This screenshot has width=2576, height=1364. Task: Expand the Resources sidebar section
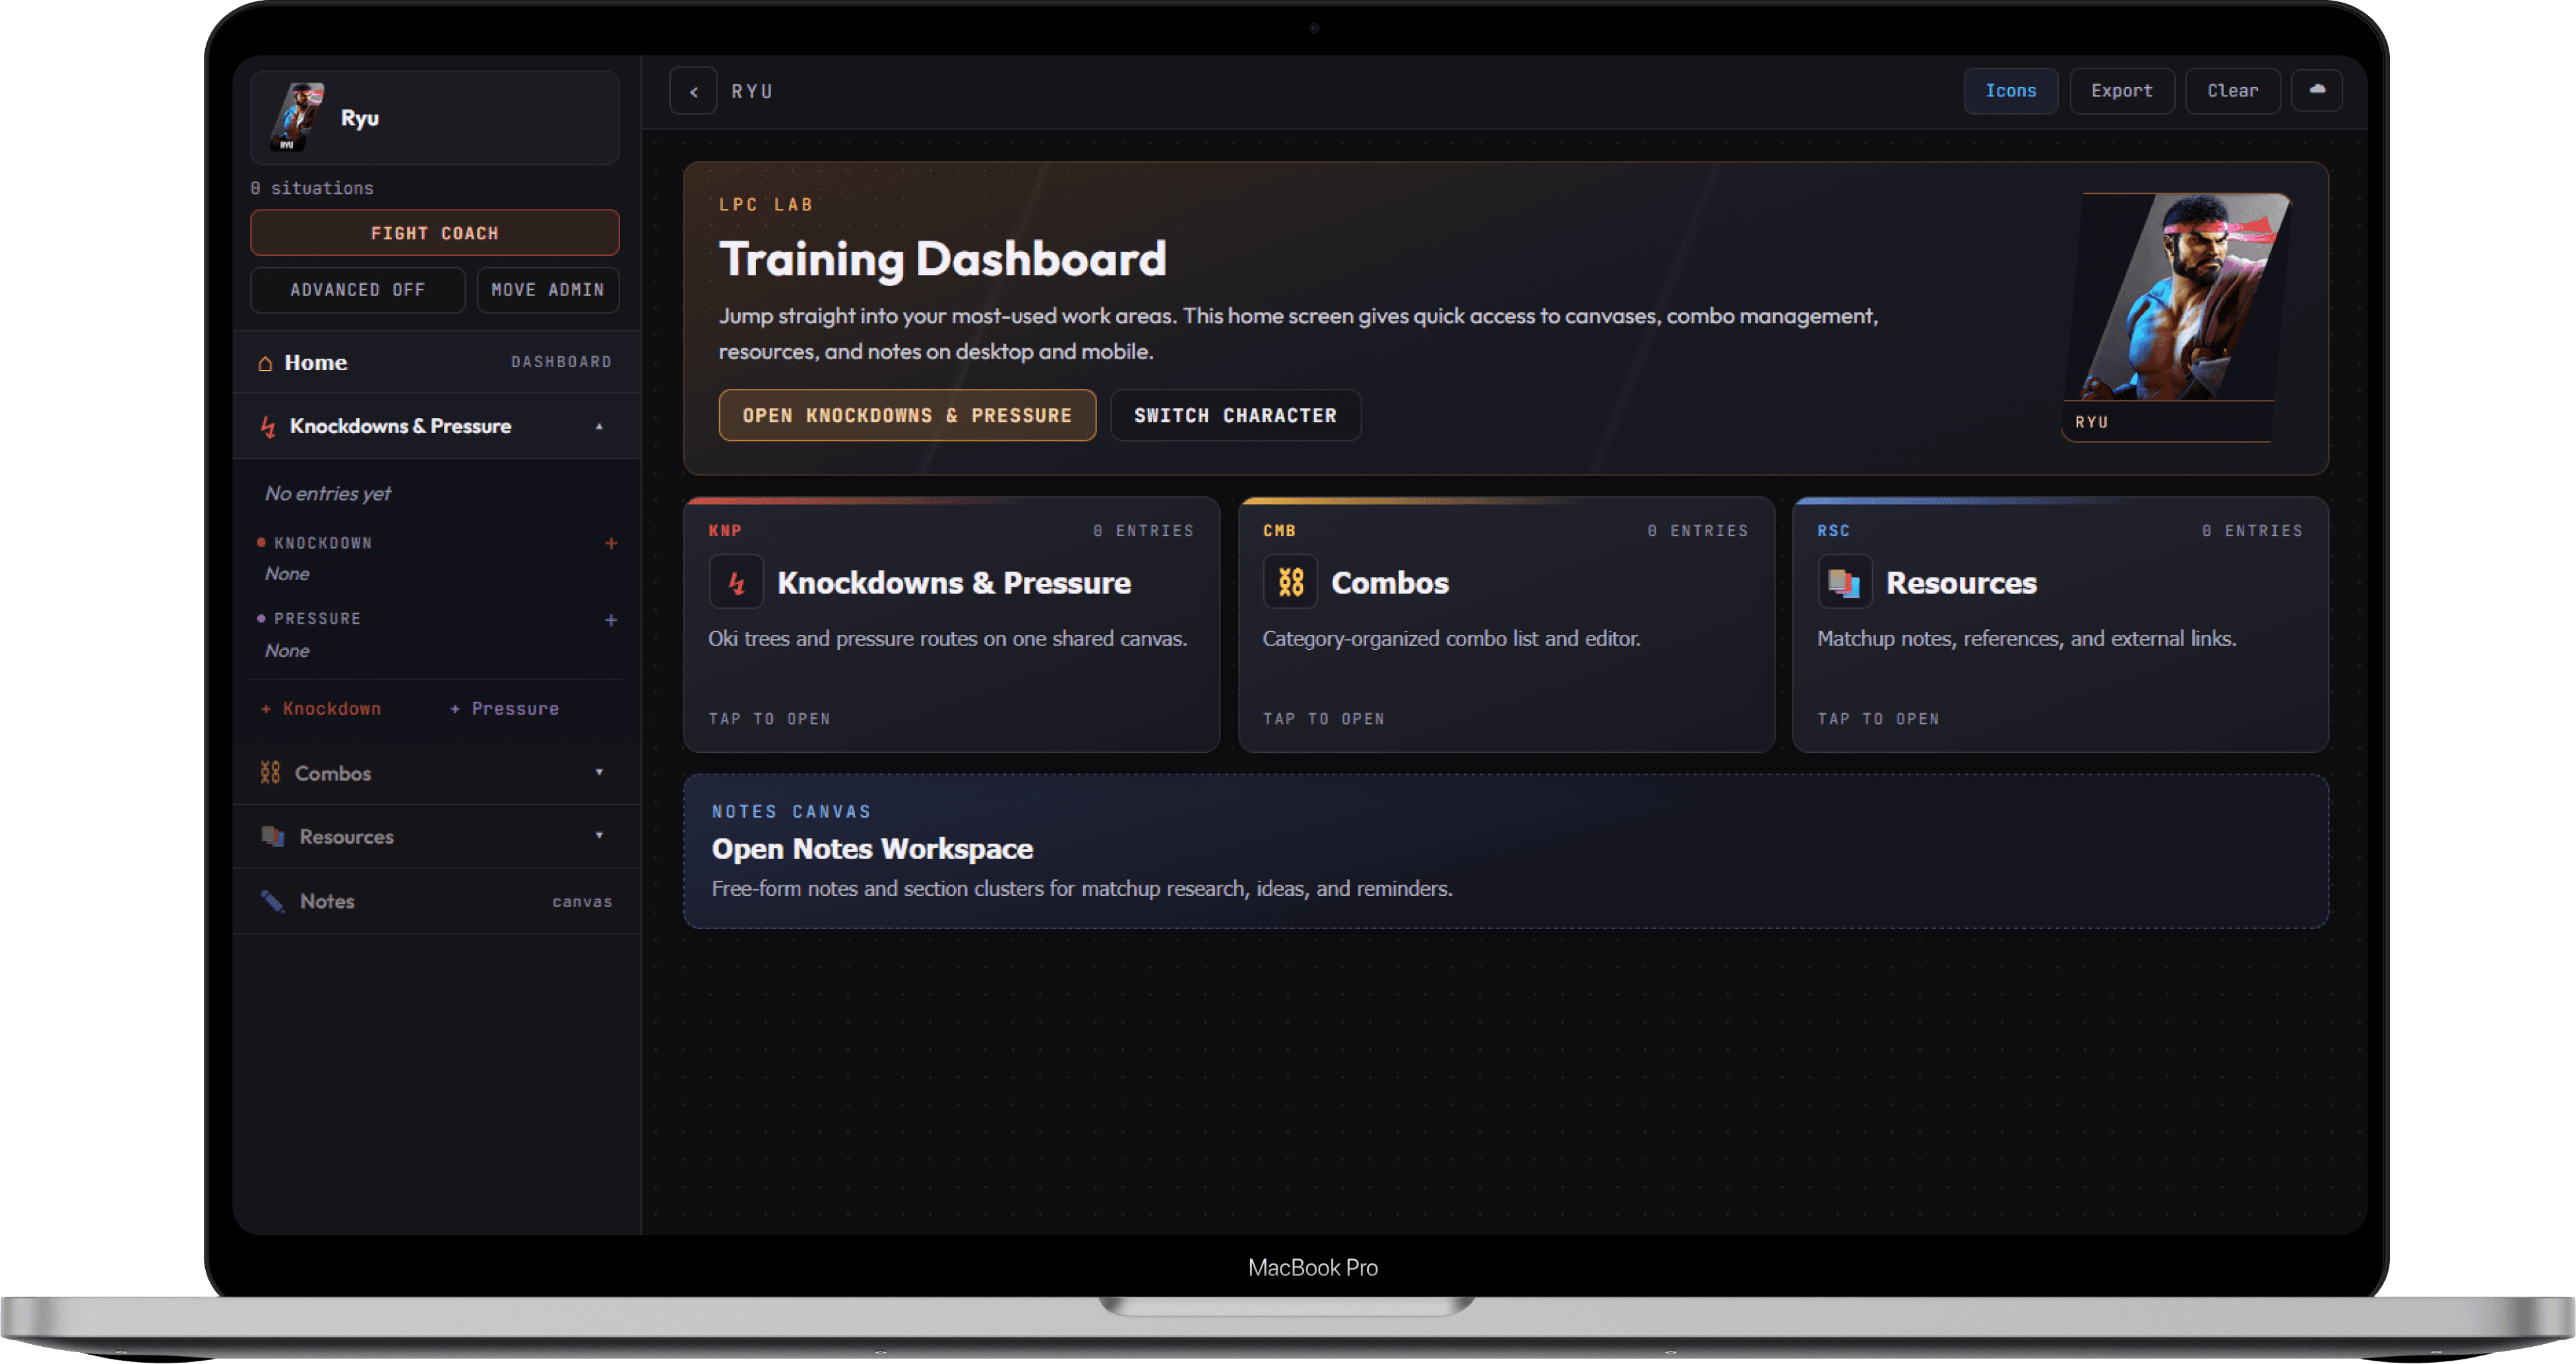click(599, 837)
